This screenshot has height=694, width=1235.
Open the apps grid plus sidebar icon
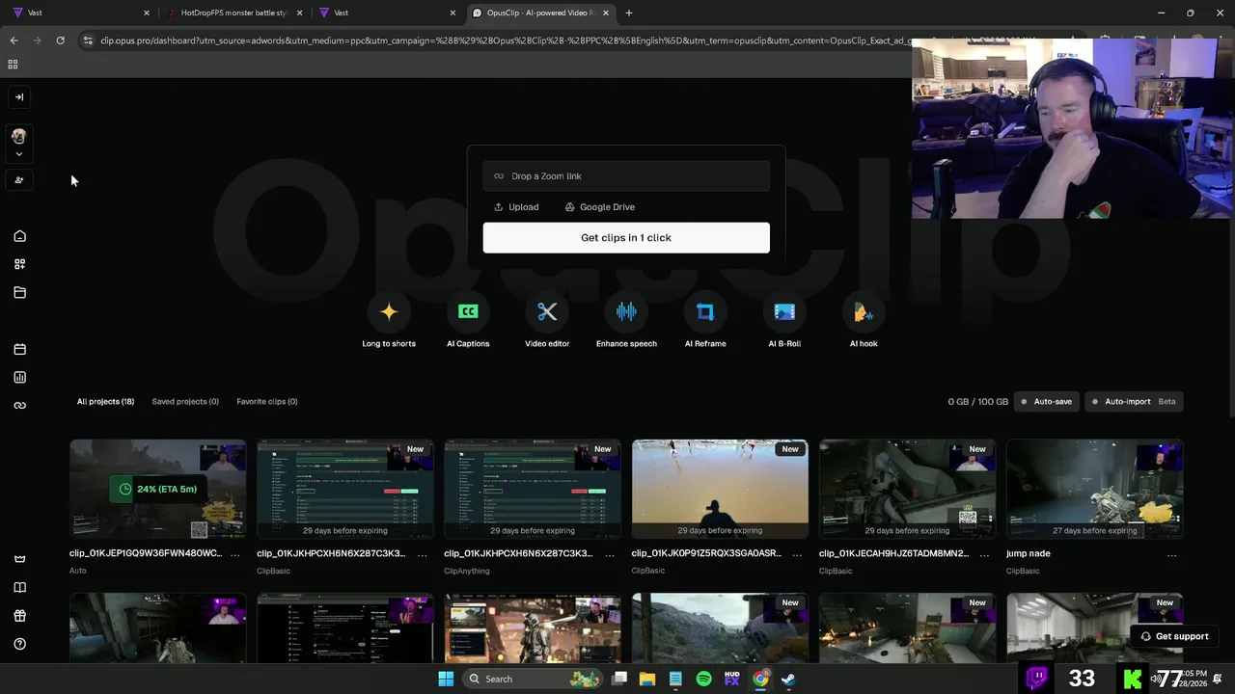click(19, 264)
